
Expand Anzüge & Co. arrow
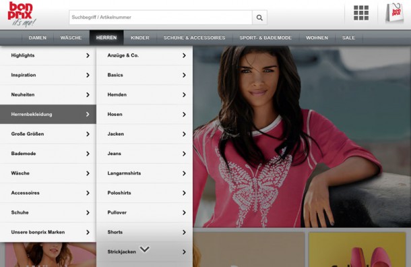coord(184,55)
